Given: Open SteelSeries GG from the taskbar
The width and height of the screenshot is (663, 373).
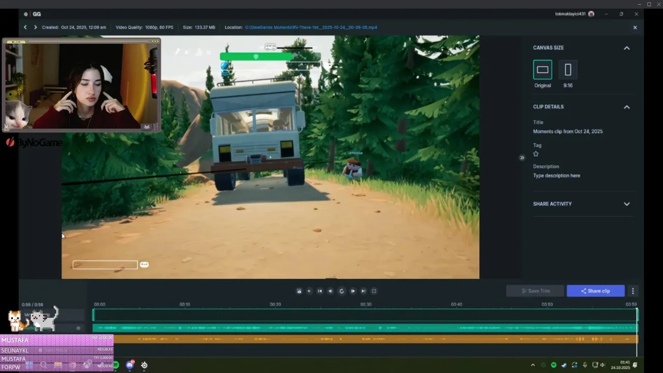Looking at the screenshot, I should (x=145, y=365).
